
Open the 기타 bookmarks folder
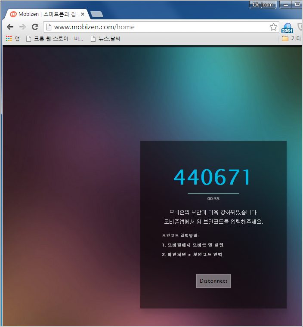[x=291, y=39]
